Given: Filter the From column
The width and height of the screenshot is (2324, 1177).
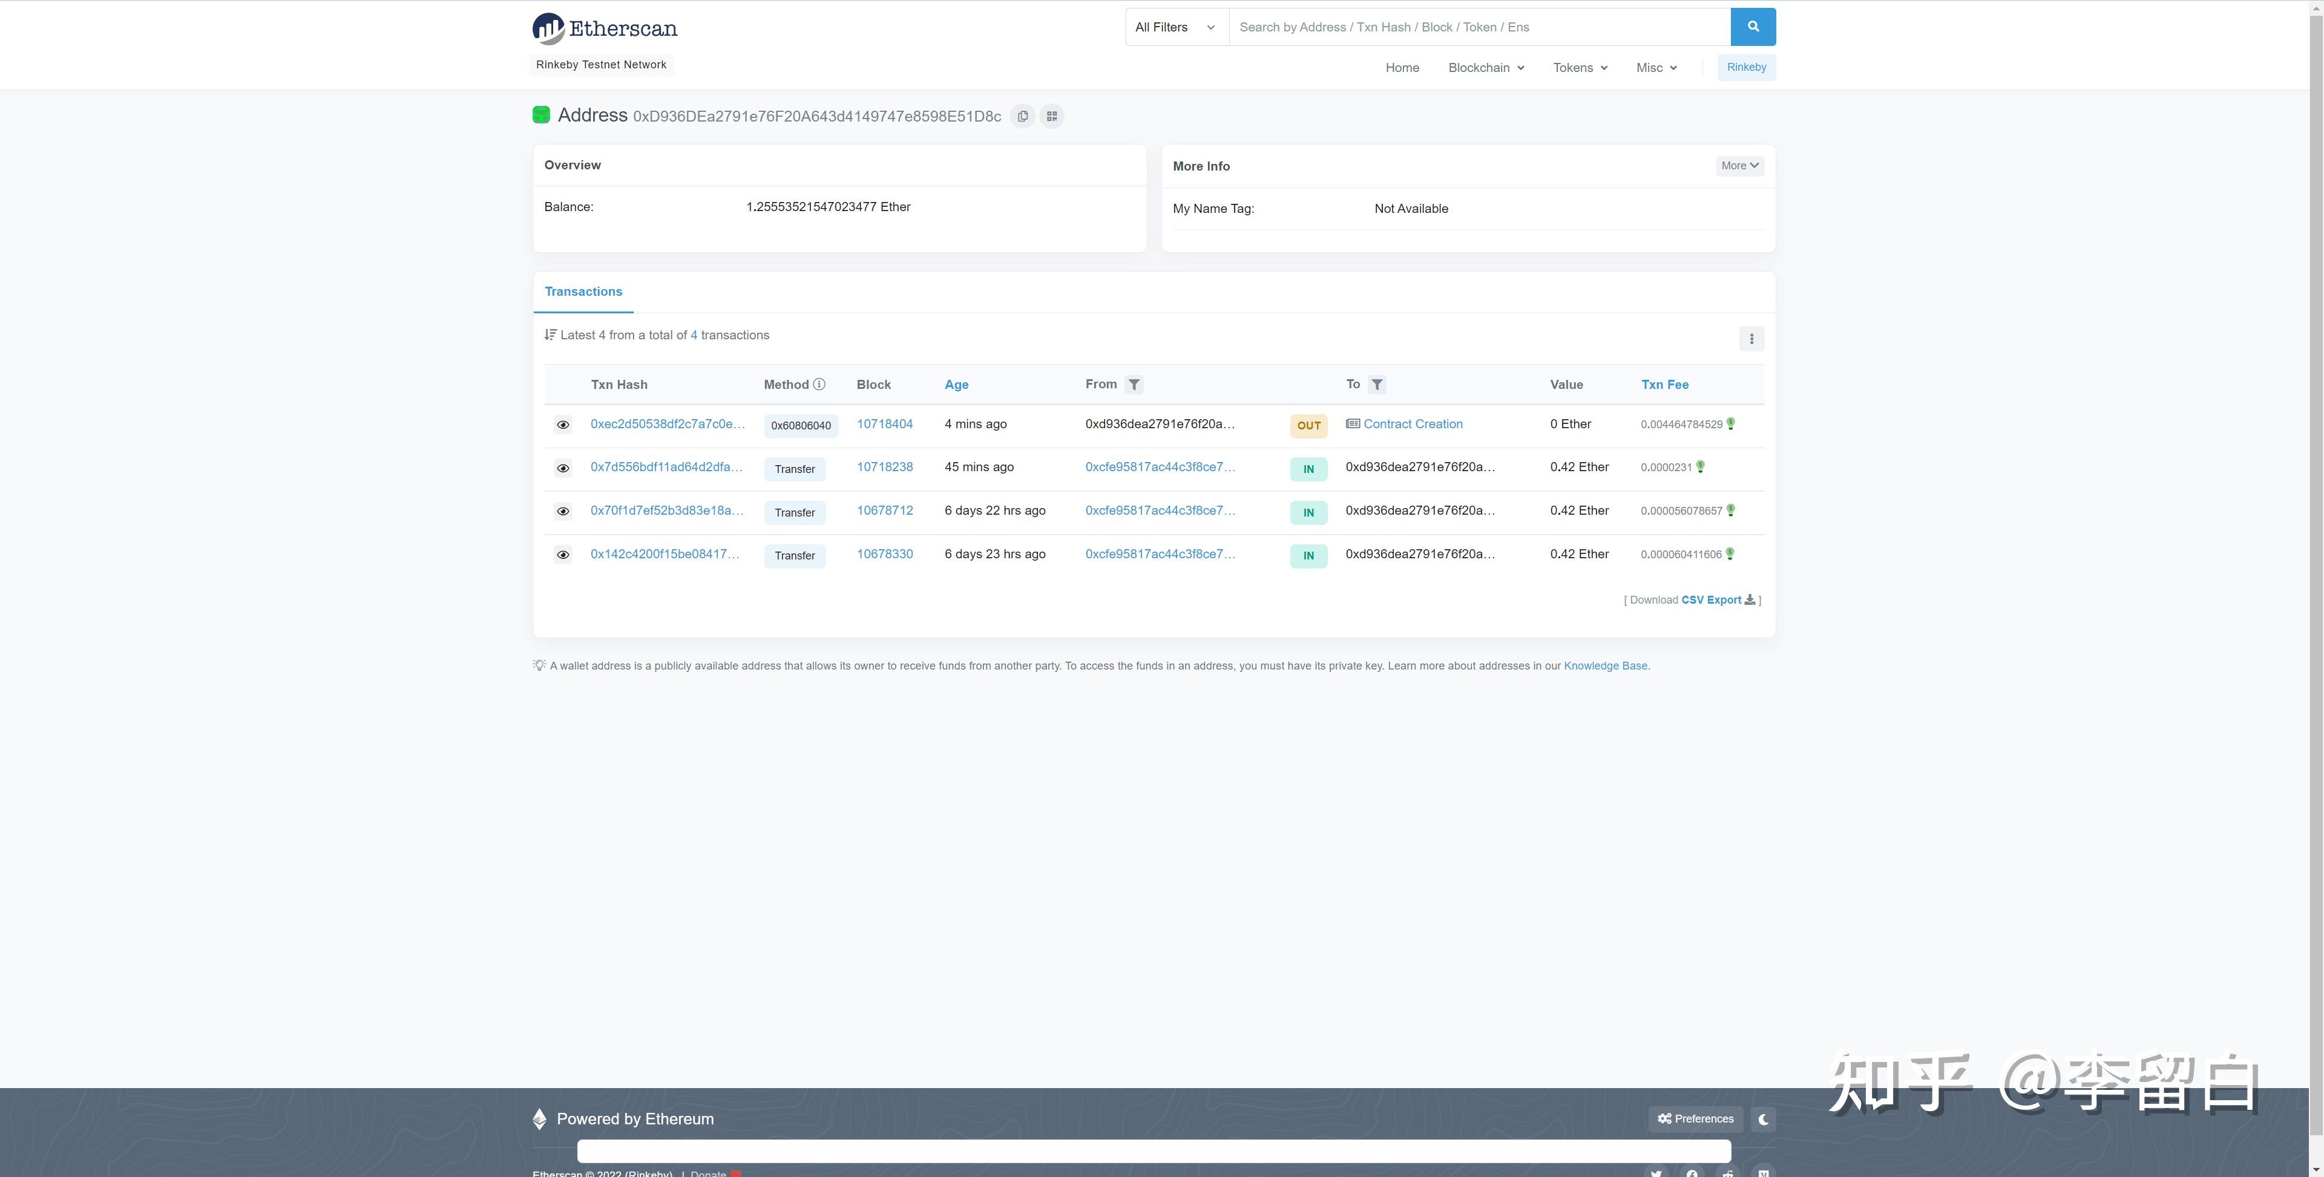Looking at the screenshot, I should (x=1134, y=385).
